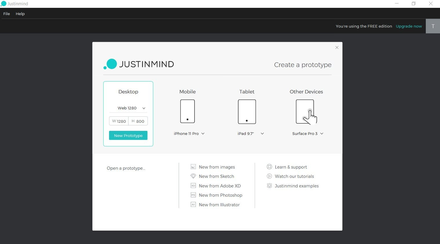Click the Photoshop PS icon
440x244 pixels.
[x=193, y=195]
